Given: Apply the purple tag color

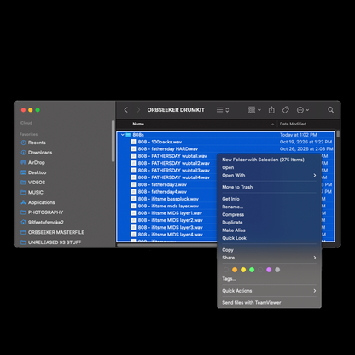Looking at the screenshot, I should click(269, 270).
